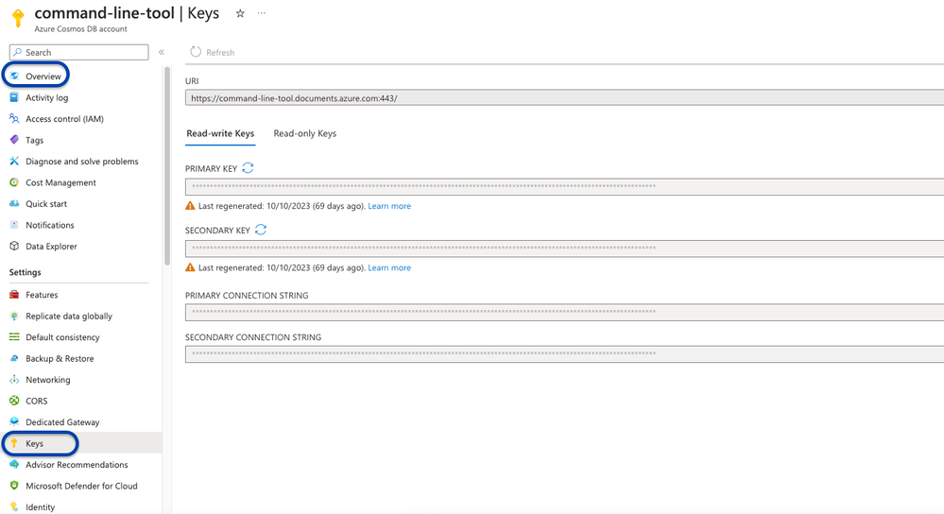Click the Dedicated Gateway icon
The width and height of the screenshot is (944, 514).
14,421
